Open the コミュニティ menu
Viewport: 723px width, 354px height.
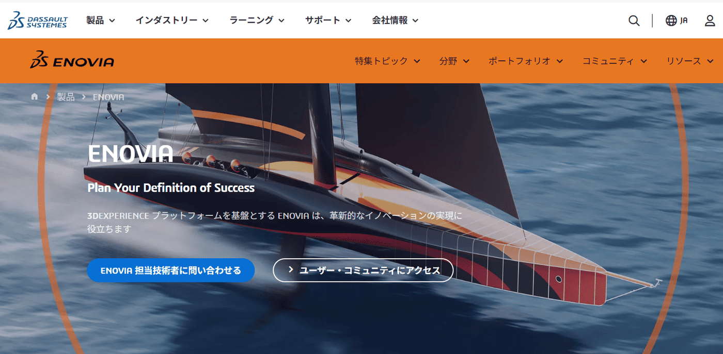pos(615,61)
